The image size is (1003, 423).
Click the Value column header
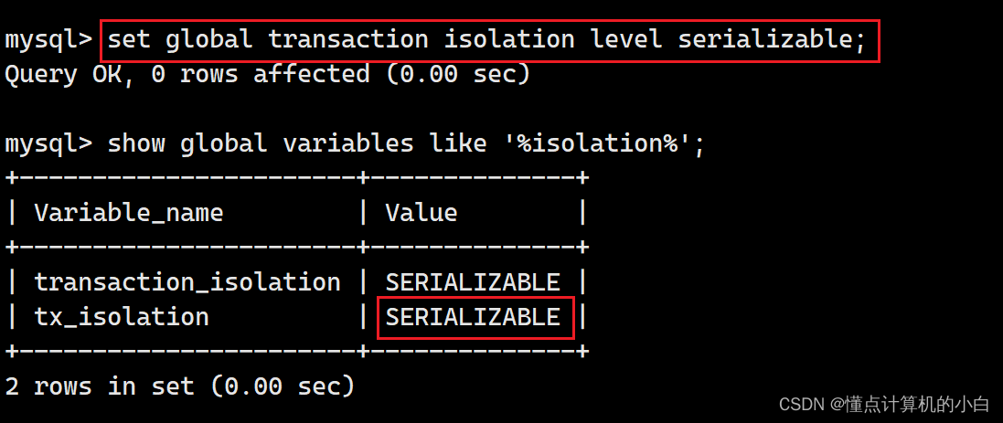click(421, 213)
